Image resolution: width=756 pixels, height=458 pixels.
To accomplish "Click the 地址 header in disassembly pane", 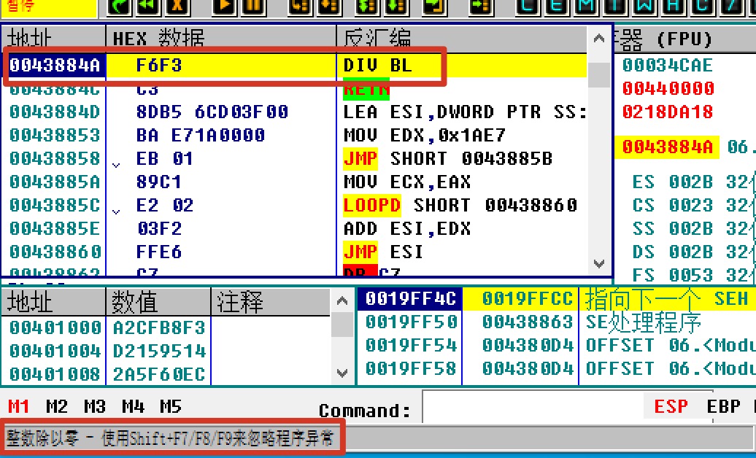I will pyautogui.click(x=53, y=39).
